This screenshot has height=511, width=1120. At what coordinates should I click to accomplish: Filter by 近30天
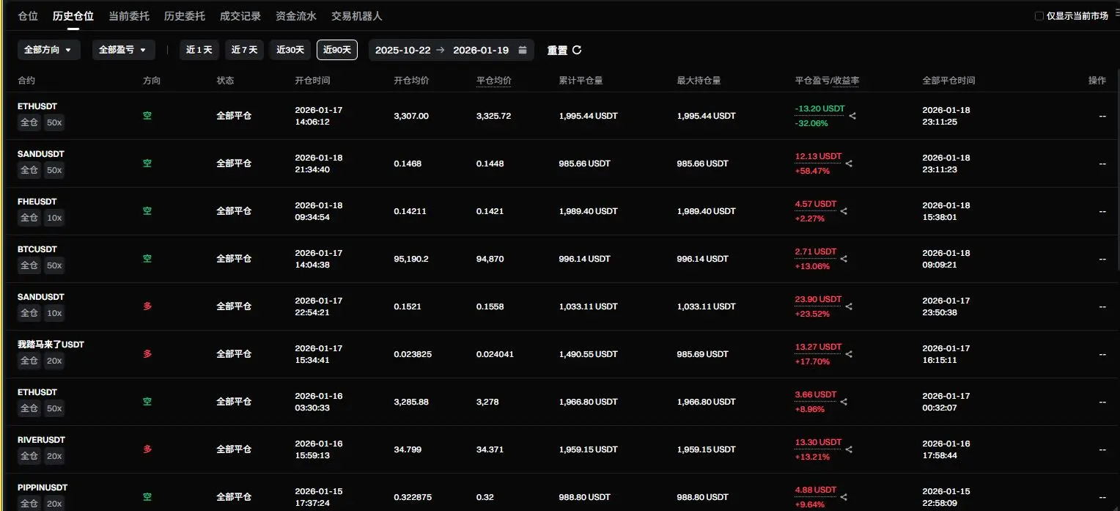[290, 50]
